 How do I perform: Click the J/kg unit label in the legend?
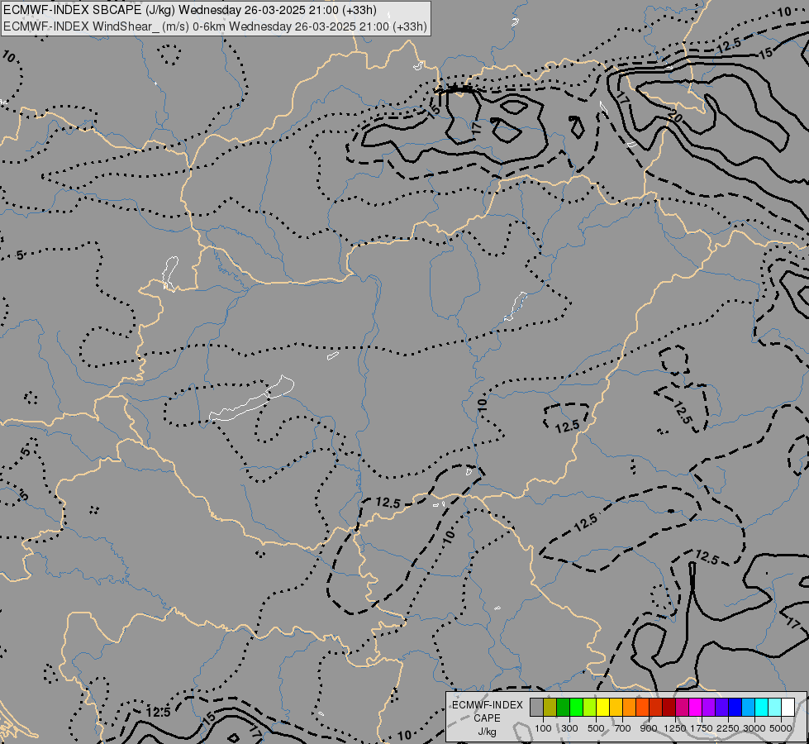[487, 732]
